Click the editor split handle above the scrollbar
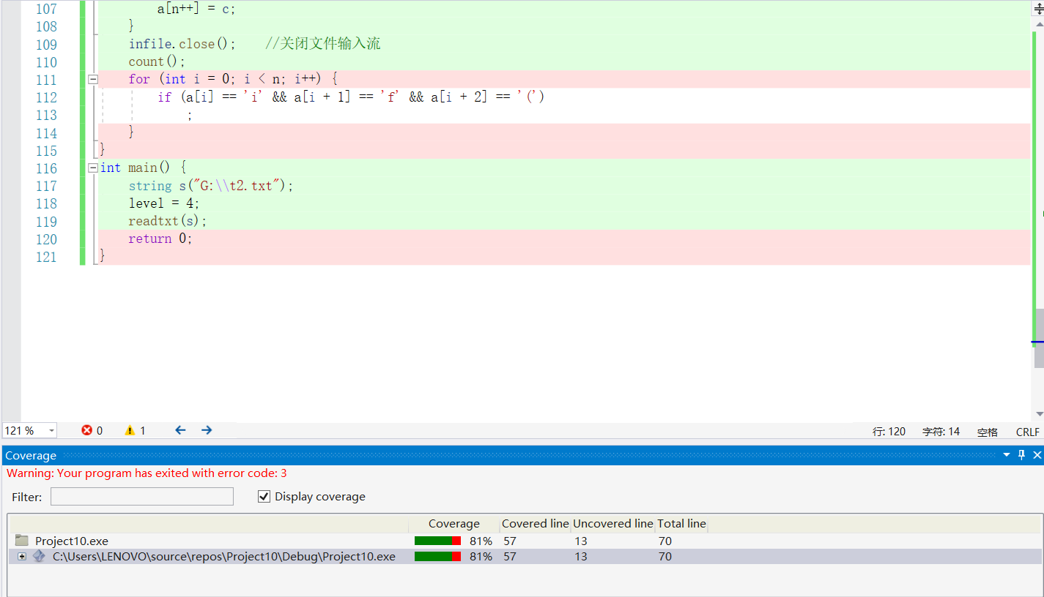The width and height of the screenshot is (1044, 597). click(x=1038, y=9)
